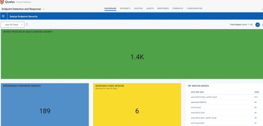Open the user profile icon at top right
Viewport: 263px width, 126px height.
(262, 9)
